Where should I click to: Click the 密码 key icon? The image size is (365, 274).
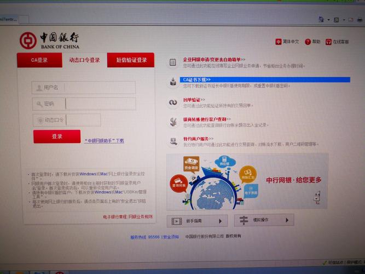(39, 104)
